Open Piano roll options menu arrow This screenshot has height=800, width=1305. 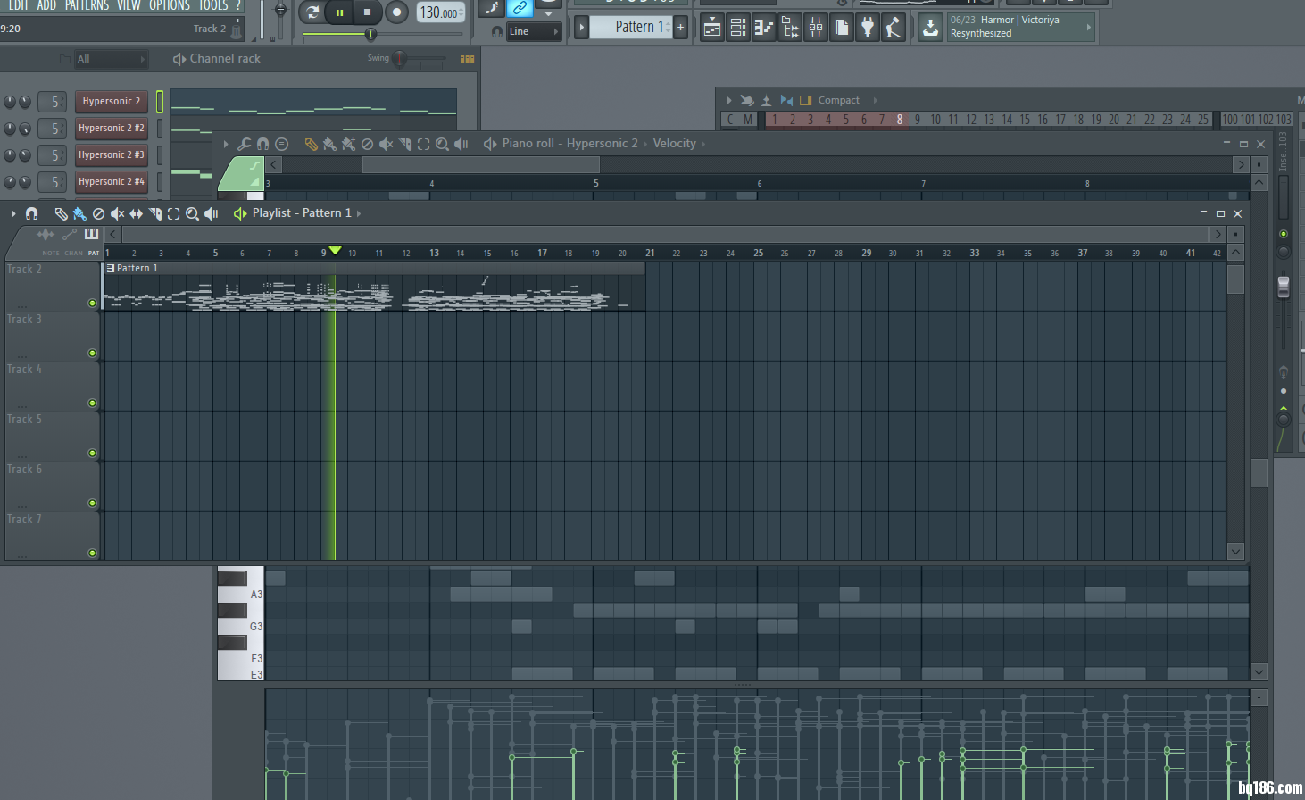click(226, 144)
